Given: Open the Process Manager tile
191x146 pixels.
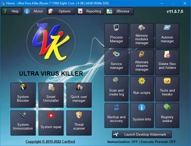Looking at the screenshot, I should pyautogui.click(x=116, y=35).
